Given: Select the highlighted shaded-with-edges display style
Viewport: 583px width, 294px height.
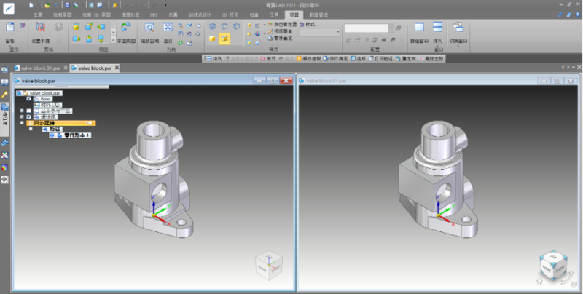Looking at the screenshot, I should pyautogui.click(x=224, y=38).
